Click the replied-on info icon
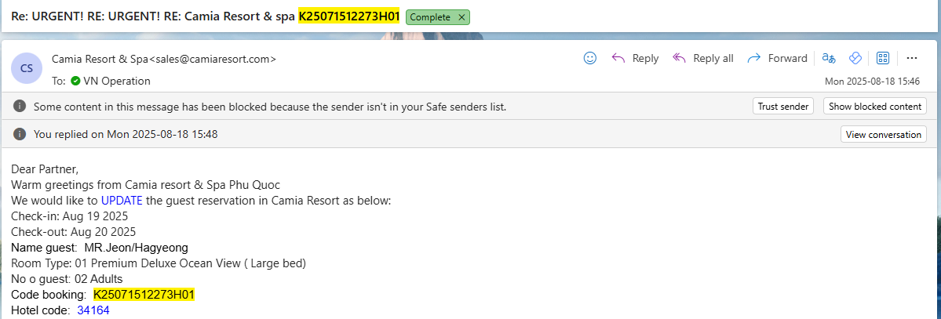941x319 pixels. tap(20, 134)
